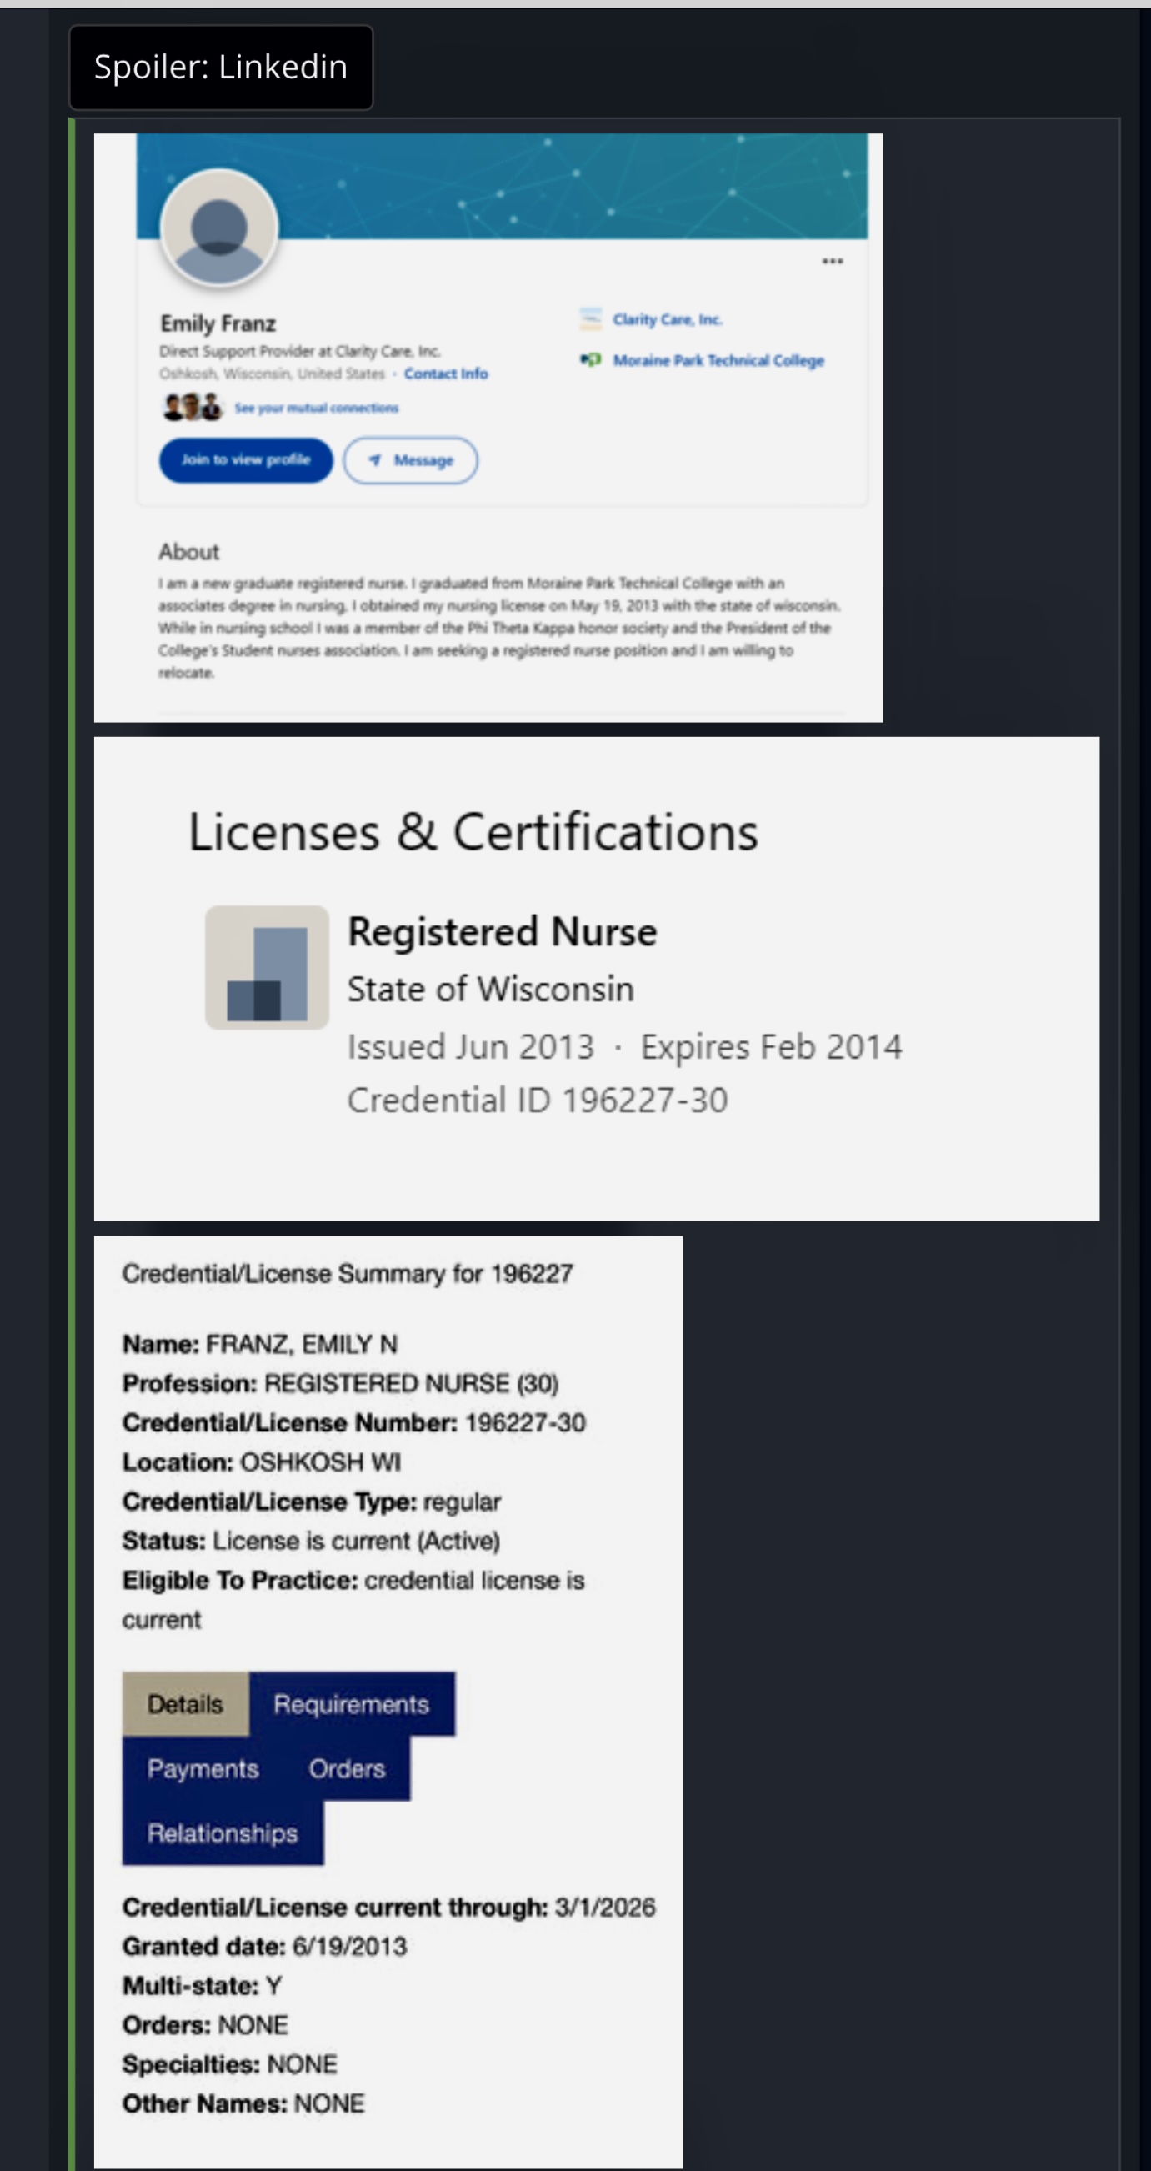Collapse the Spoiler: Linkedin button
Image resolution: width=1151 pixels, height=2171 pixels.
pos(221,68)
